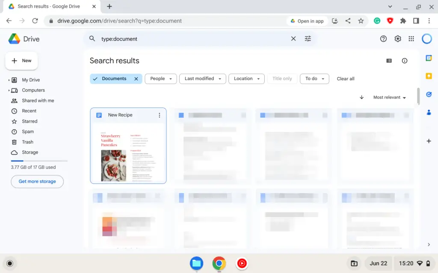The height and width of the screenshot is (273, 438).
Task: Open Google Calendar in the side panel
Action: click(429, 58)
